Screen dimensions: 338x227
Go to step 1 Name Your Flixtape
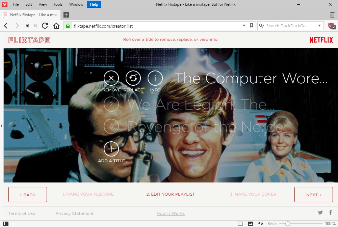88,194
